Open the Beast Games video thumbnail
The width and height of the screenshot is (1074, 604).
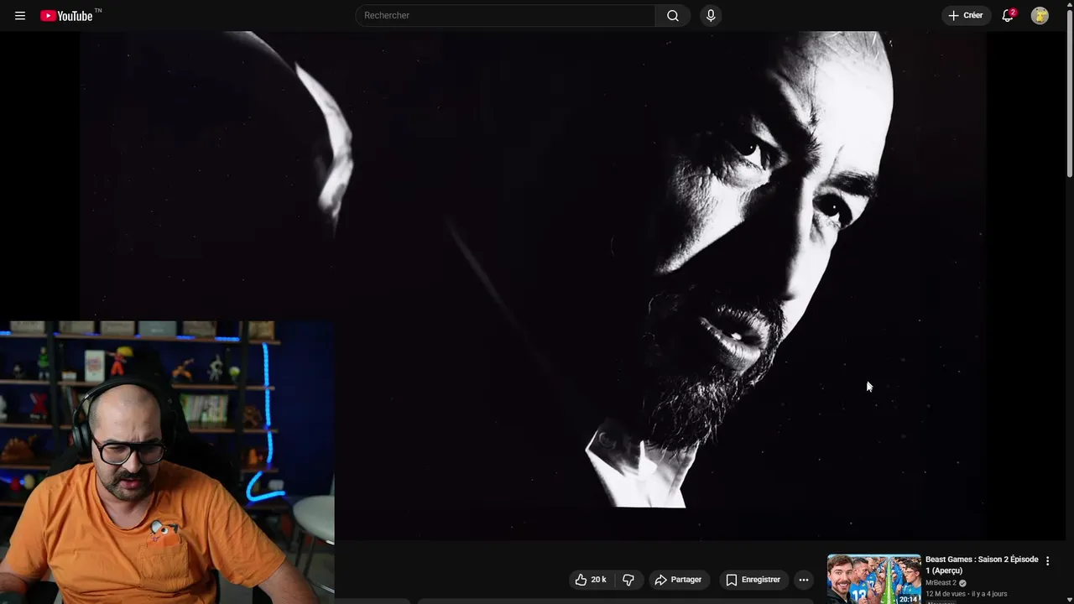873,579
